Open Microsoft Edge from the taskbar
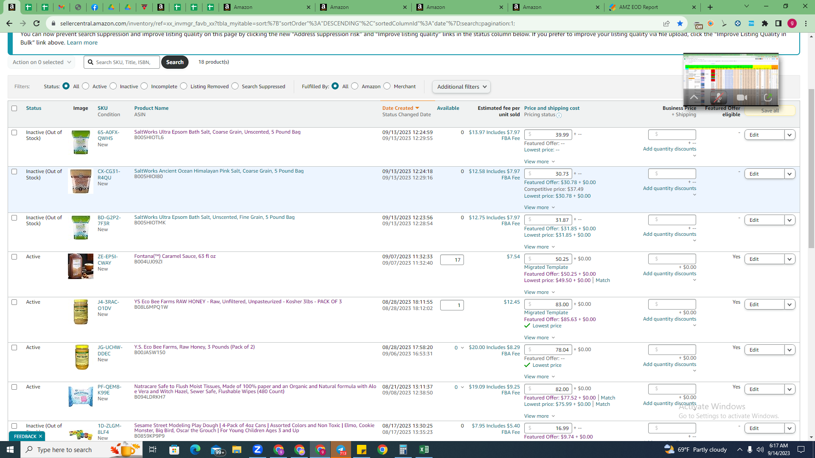This screenshot has height=458, width=815. click(195, 450)
